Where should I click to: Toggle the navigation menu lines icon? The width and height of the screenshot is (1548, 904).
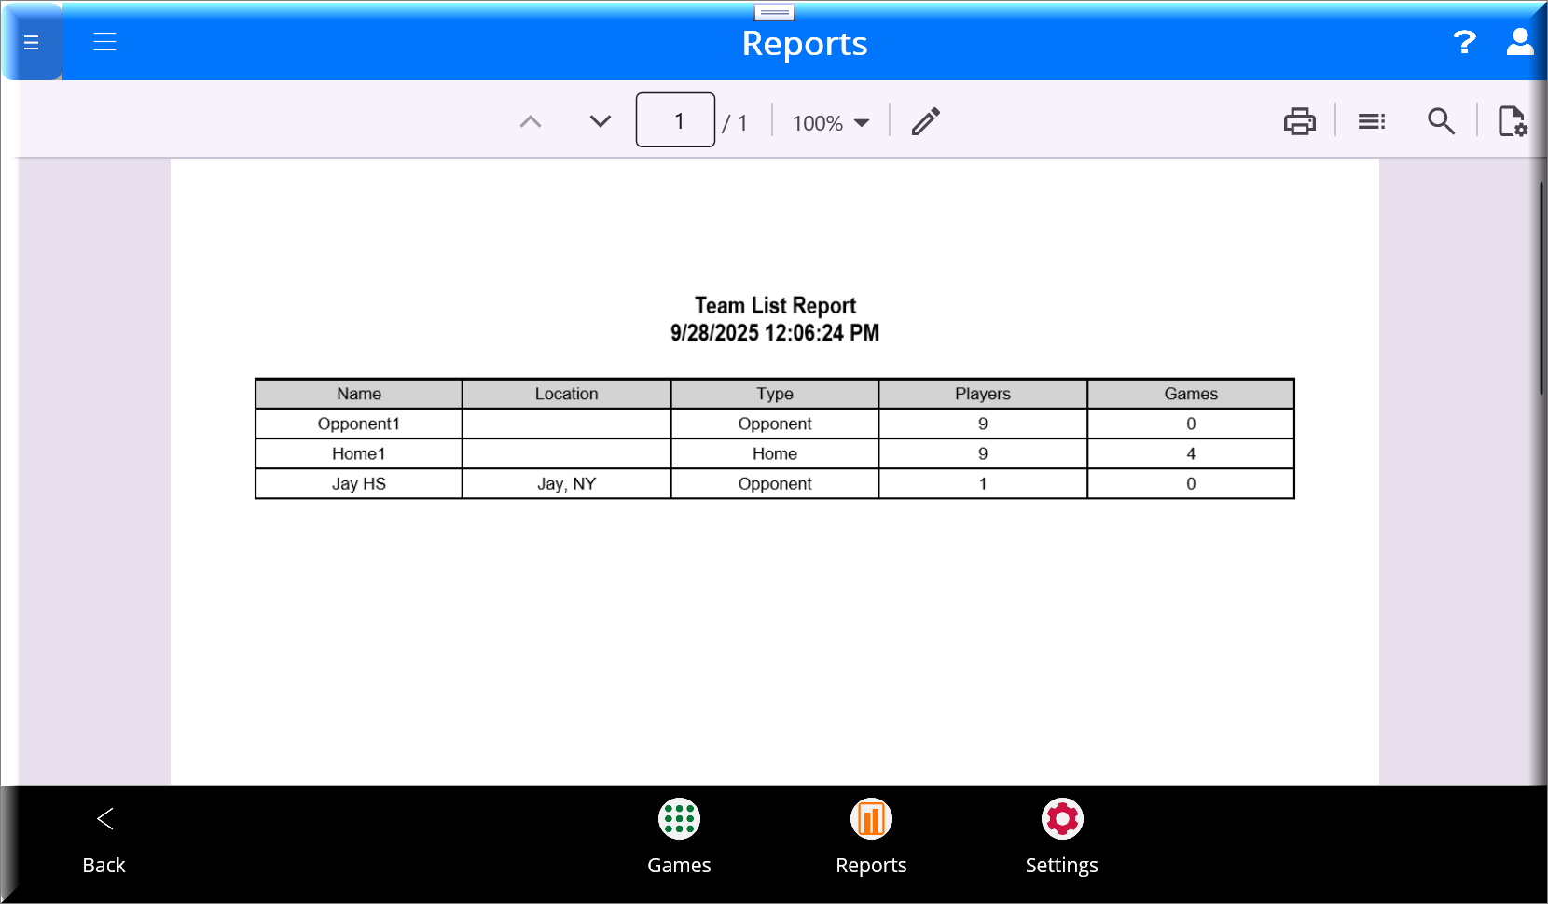(x=104, y=42)
